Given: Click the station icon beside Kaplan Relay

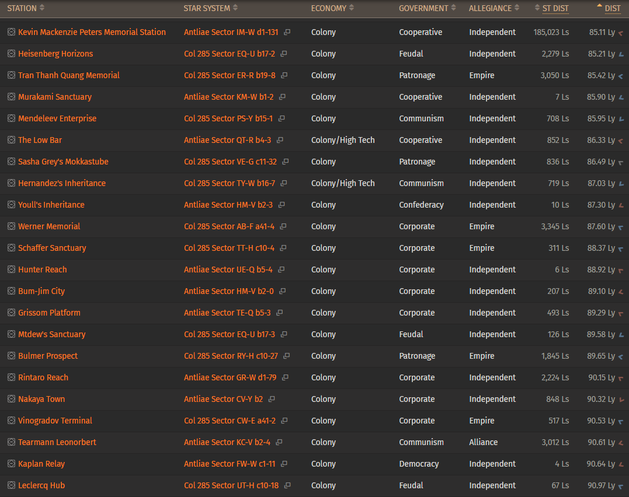Looking at the screenshot, I should tap(11, 464).
